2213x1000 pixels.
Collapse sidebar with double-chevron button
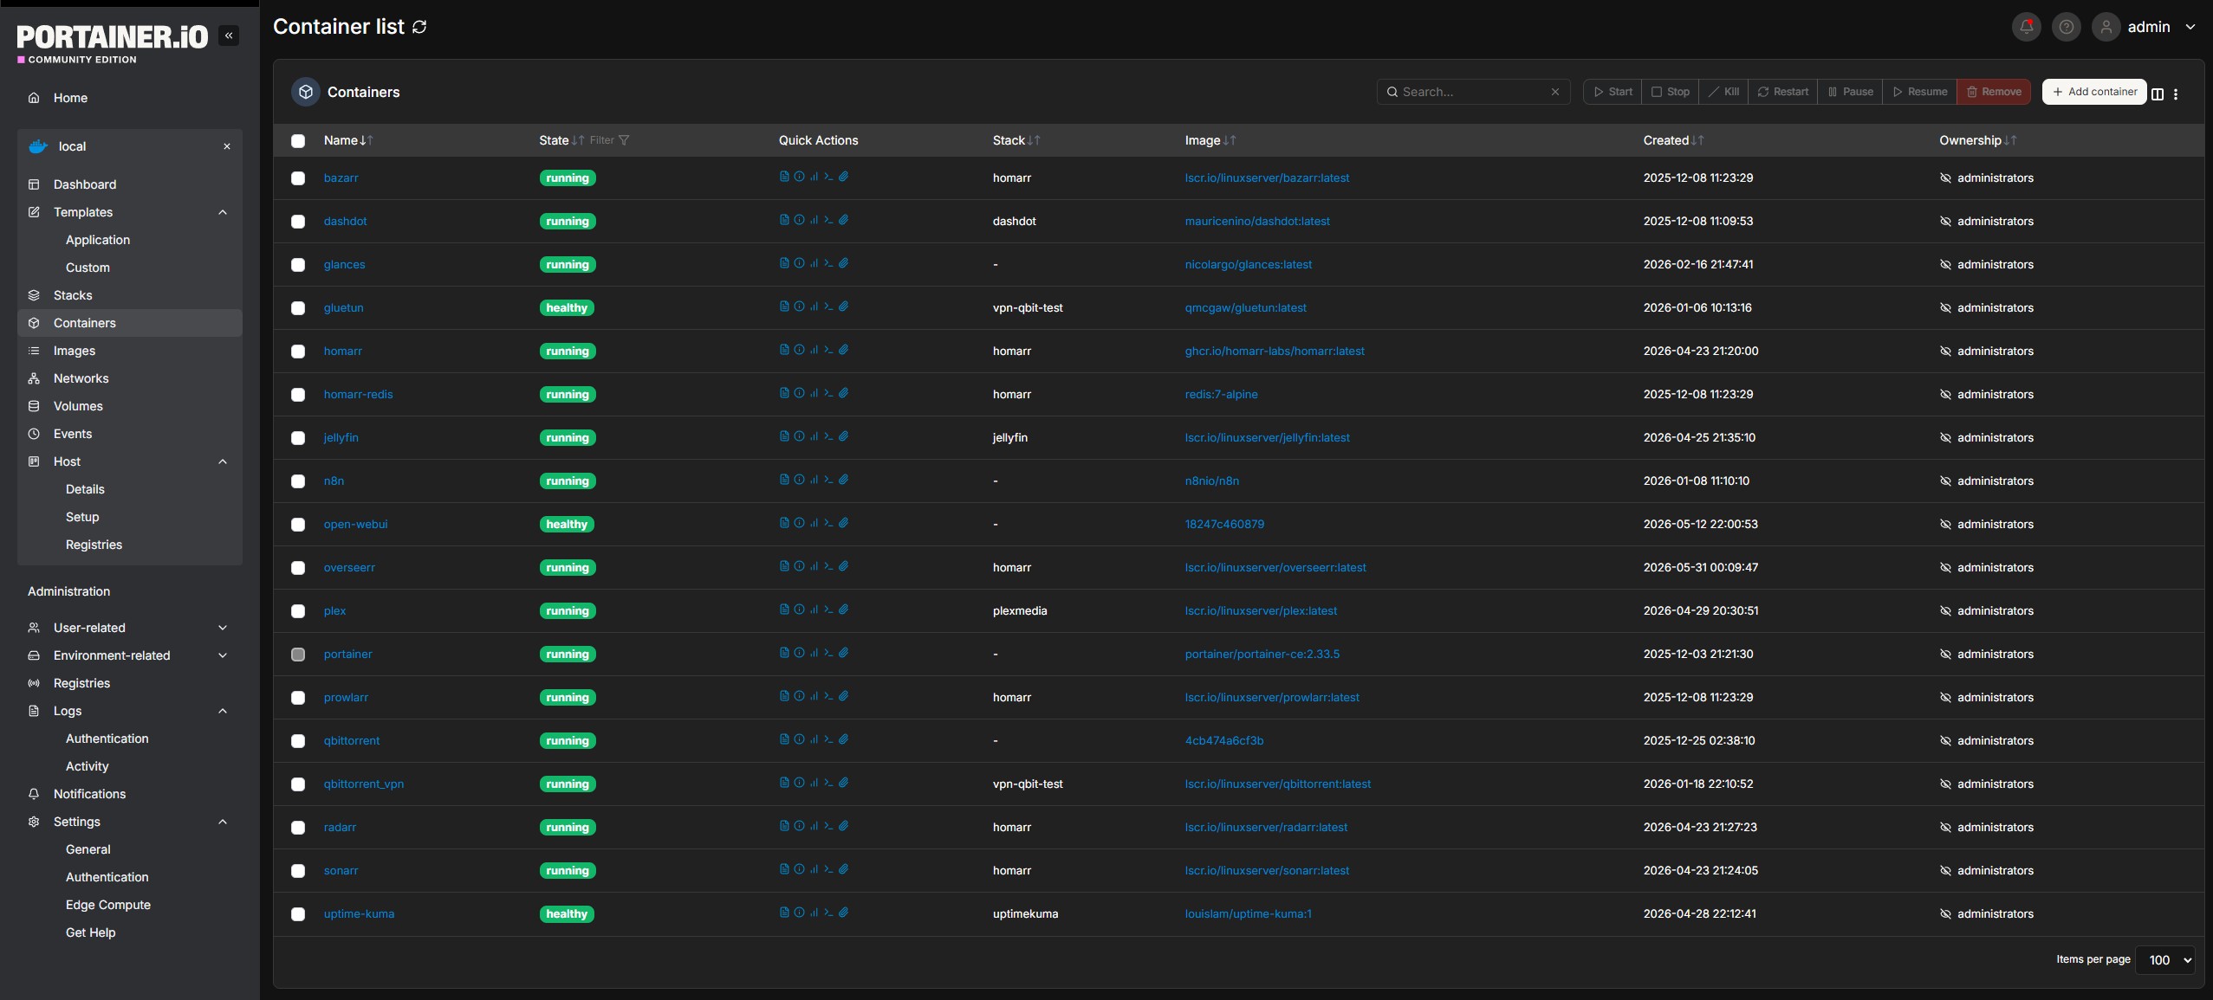point(229,35)
